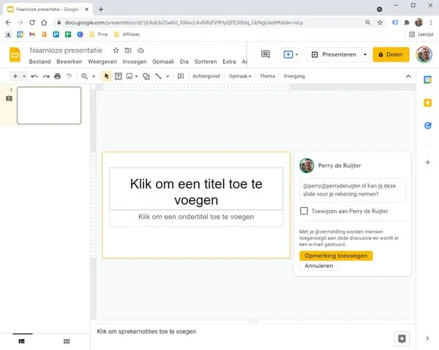The image size is (439, 350).
Task: Redo the last action
Action: pos(46,76)
